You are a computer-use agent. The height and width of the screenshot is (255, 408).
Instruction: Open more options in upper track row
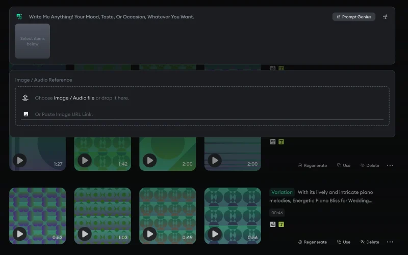tap(390, 165)
